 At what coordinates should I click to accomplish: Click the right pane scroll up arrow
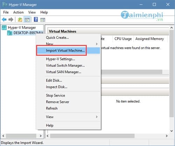pos(171,28)
